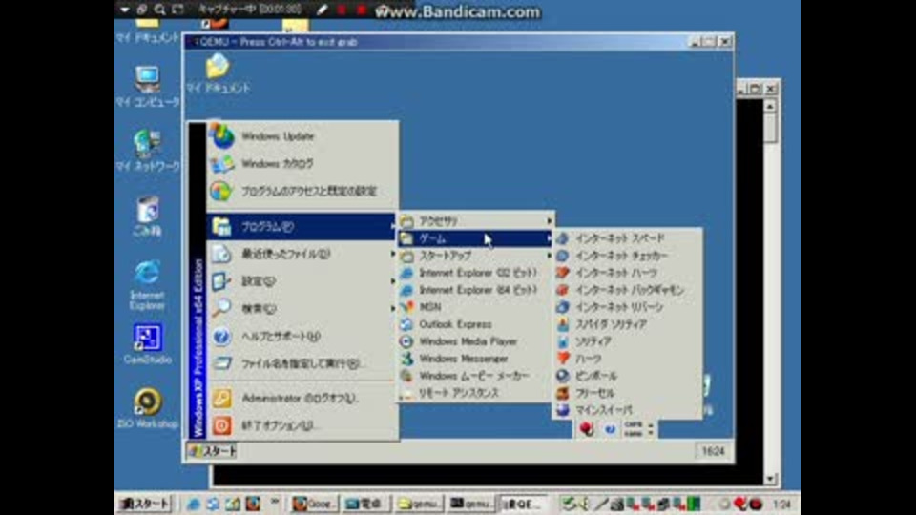Start インターネット リバーシ game

(628, 307)
